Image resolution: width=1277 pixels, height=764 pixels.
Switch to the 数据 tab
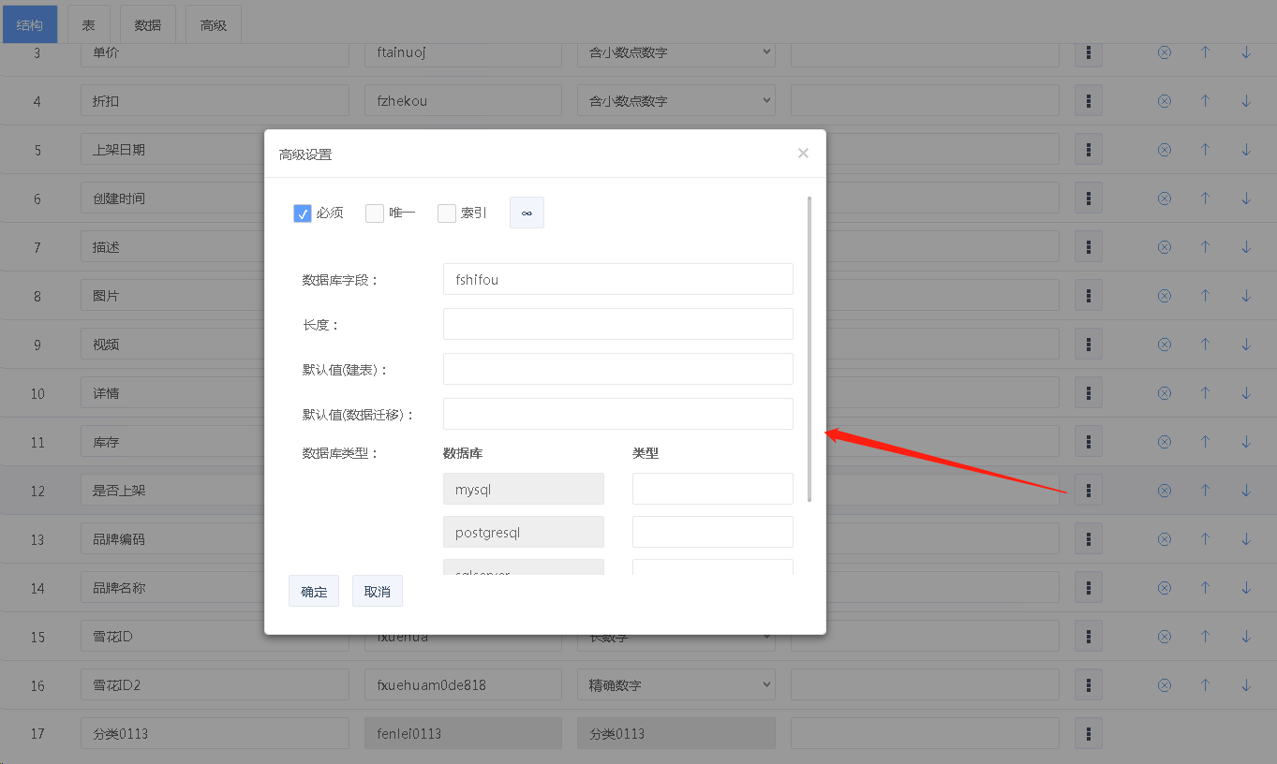click(x=148, y=25)
